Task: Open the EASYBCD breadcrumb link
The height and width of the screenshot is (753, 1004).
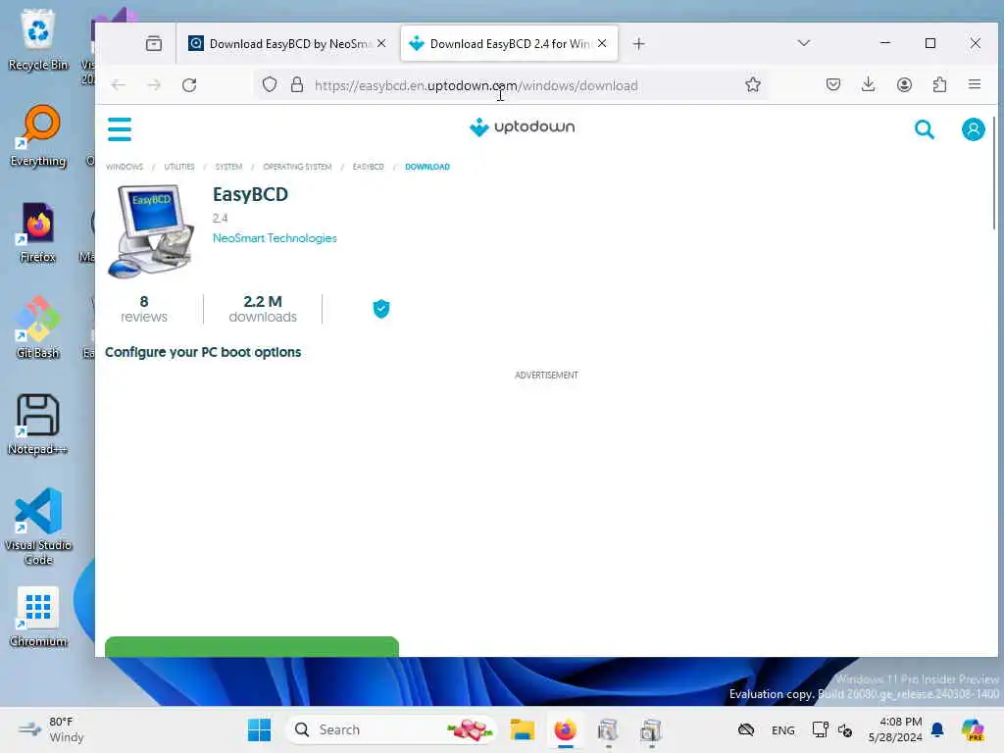Action: [369, 167]
